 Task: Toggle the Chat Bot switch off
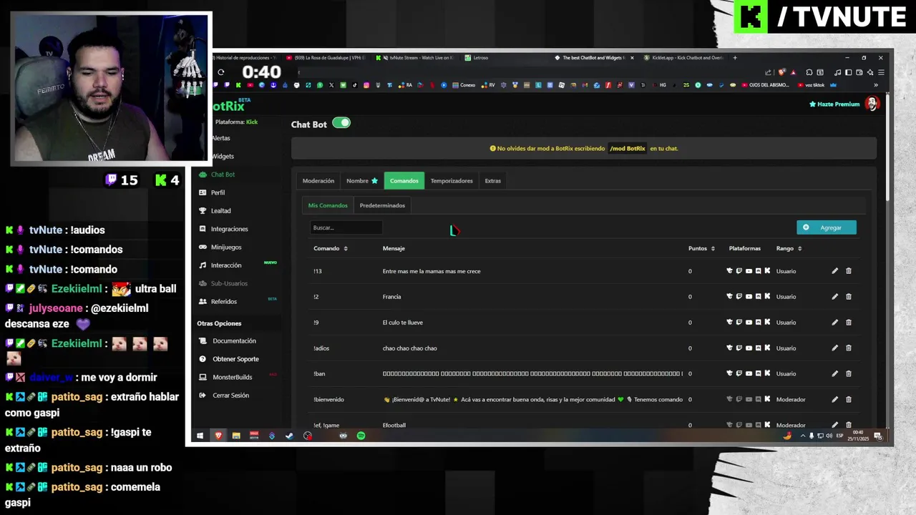[x=341, y=123]
